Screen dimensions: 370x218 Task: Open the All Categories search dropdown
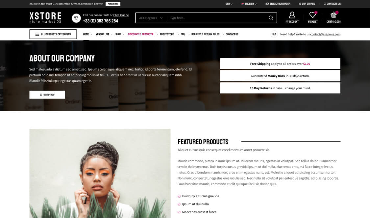[151, 18]
